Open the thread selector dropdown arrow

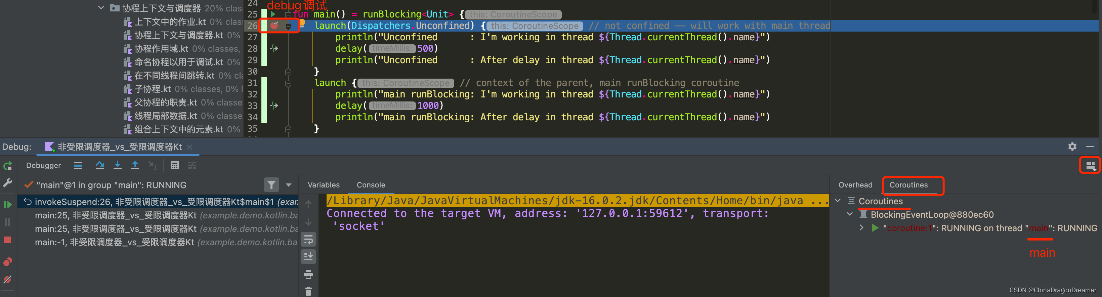289,185
